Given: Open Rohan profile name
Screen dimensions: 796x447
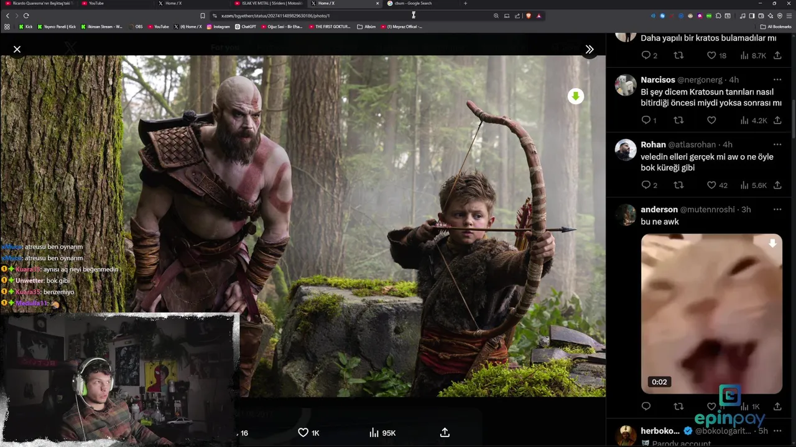Looking at the screenshot, I should [653, 144].
